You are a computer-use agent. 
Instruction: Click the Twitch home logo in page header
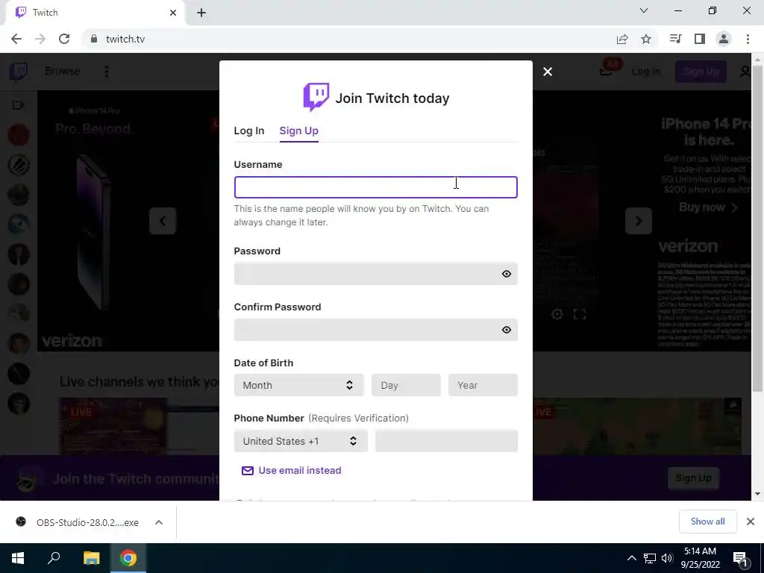click(19, 72)
